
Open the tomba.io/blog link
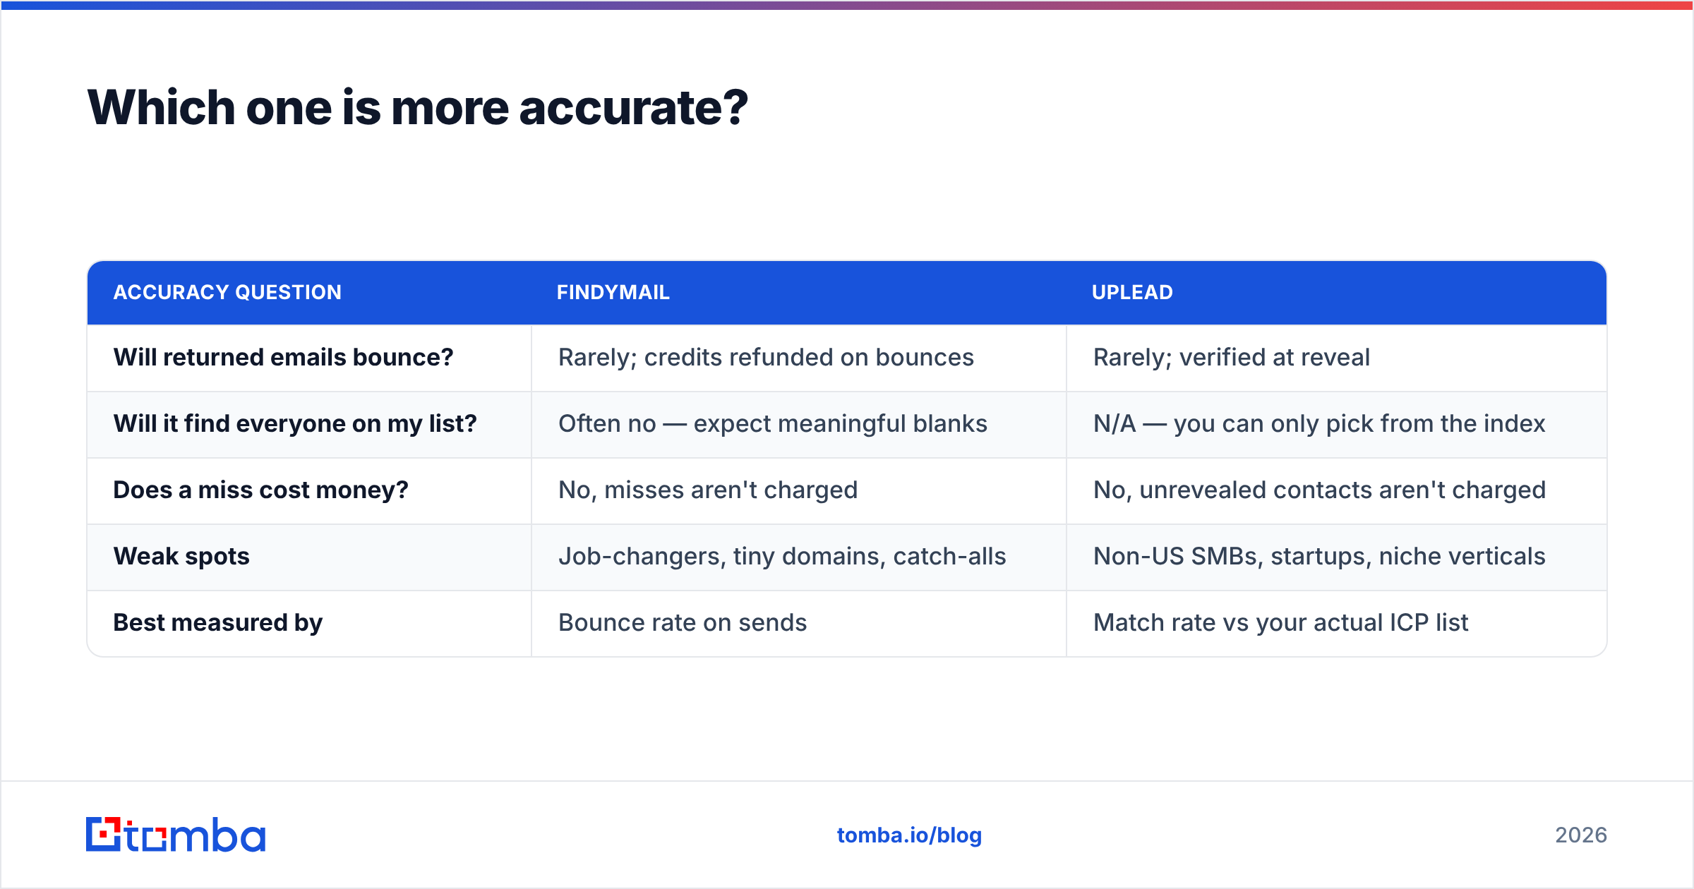[909, 835]
